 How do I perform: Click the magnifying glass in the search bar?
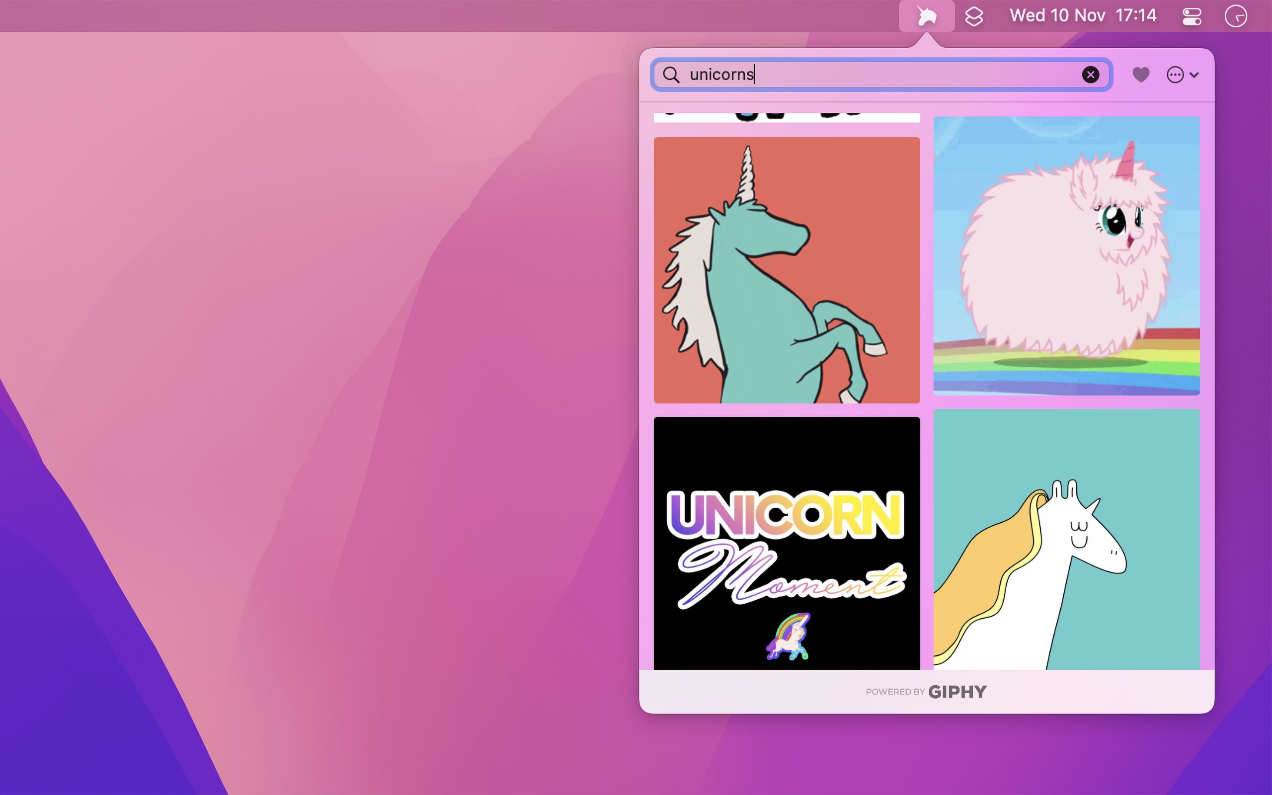[671, 75]
